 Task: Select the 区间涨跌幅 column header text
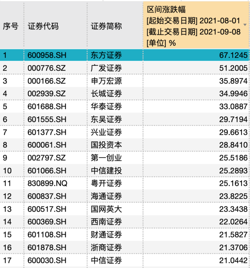coord(166,9)
